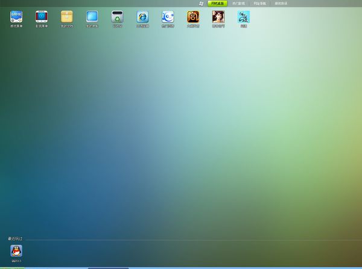Launch the Internet Explorer browser icon
Image resolution: width=362 pixels, height=269 pixels.
tap(142, 17)
